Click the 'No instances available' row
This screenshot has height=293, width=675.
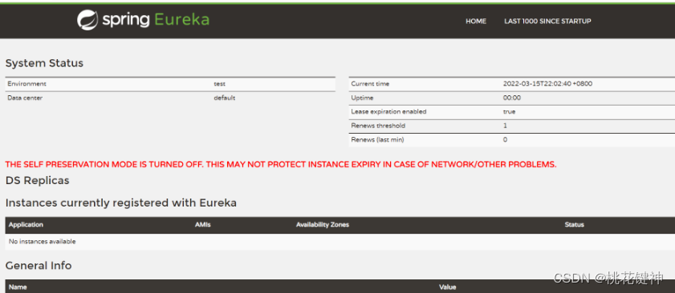(340, 242)
